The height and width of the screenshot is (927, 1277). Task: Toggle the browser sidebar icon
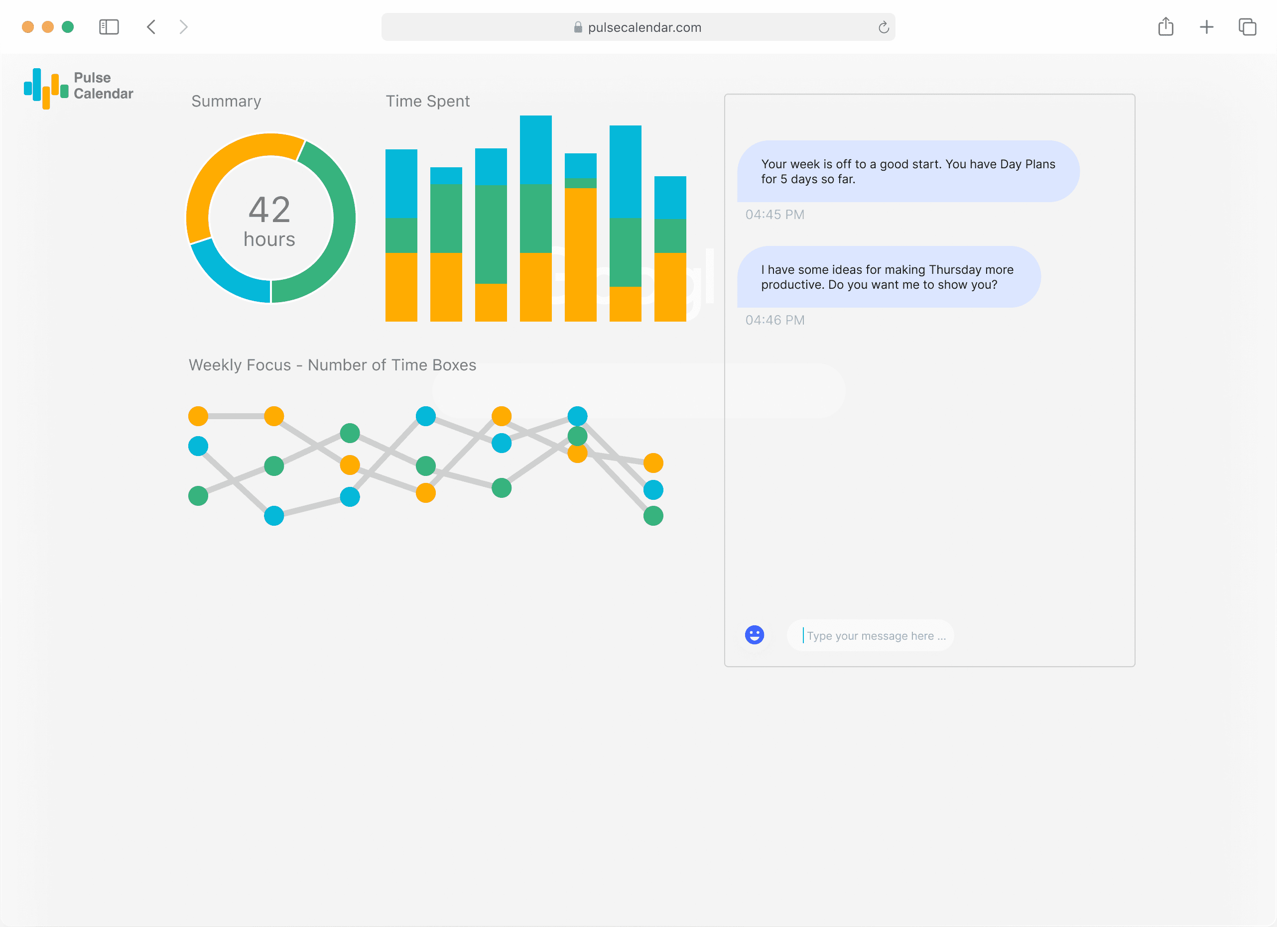click(109, 27)
